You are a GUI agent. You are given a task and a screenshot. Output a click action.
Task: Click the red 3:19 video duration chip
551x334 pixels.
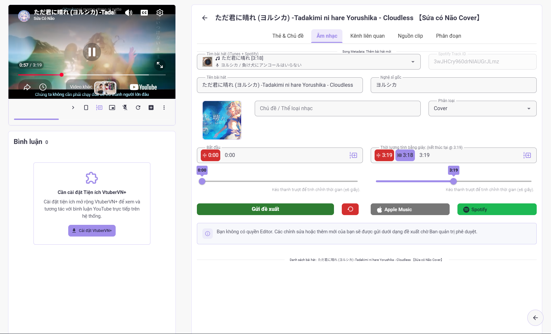coord(384,155)
